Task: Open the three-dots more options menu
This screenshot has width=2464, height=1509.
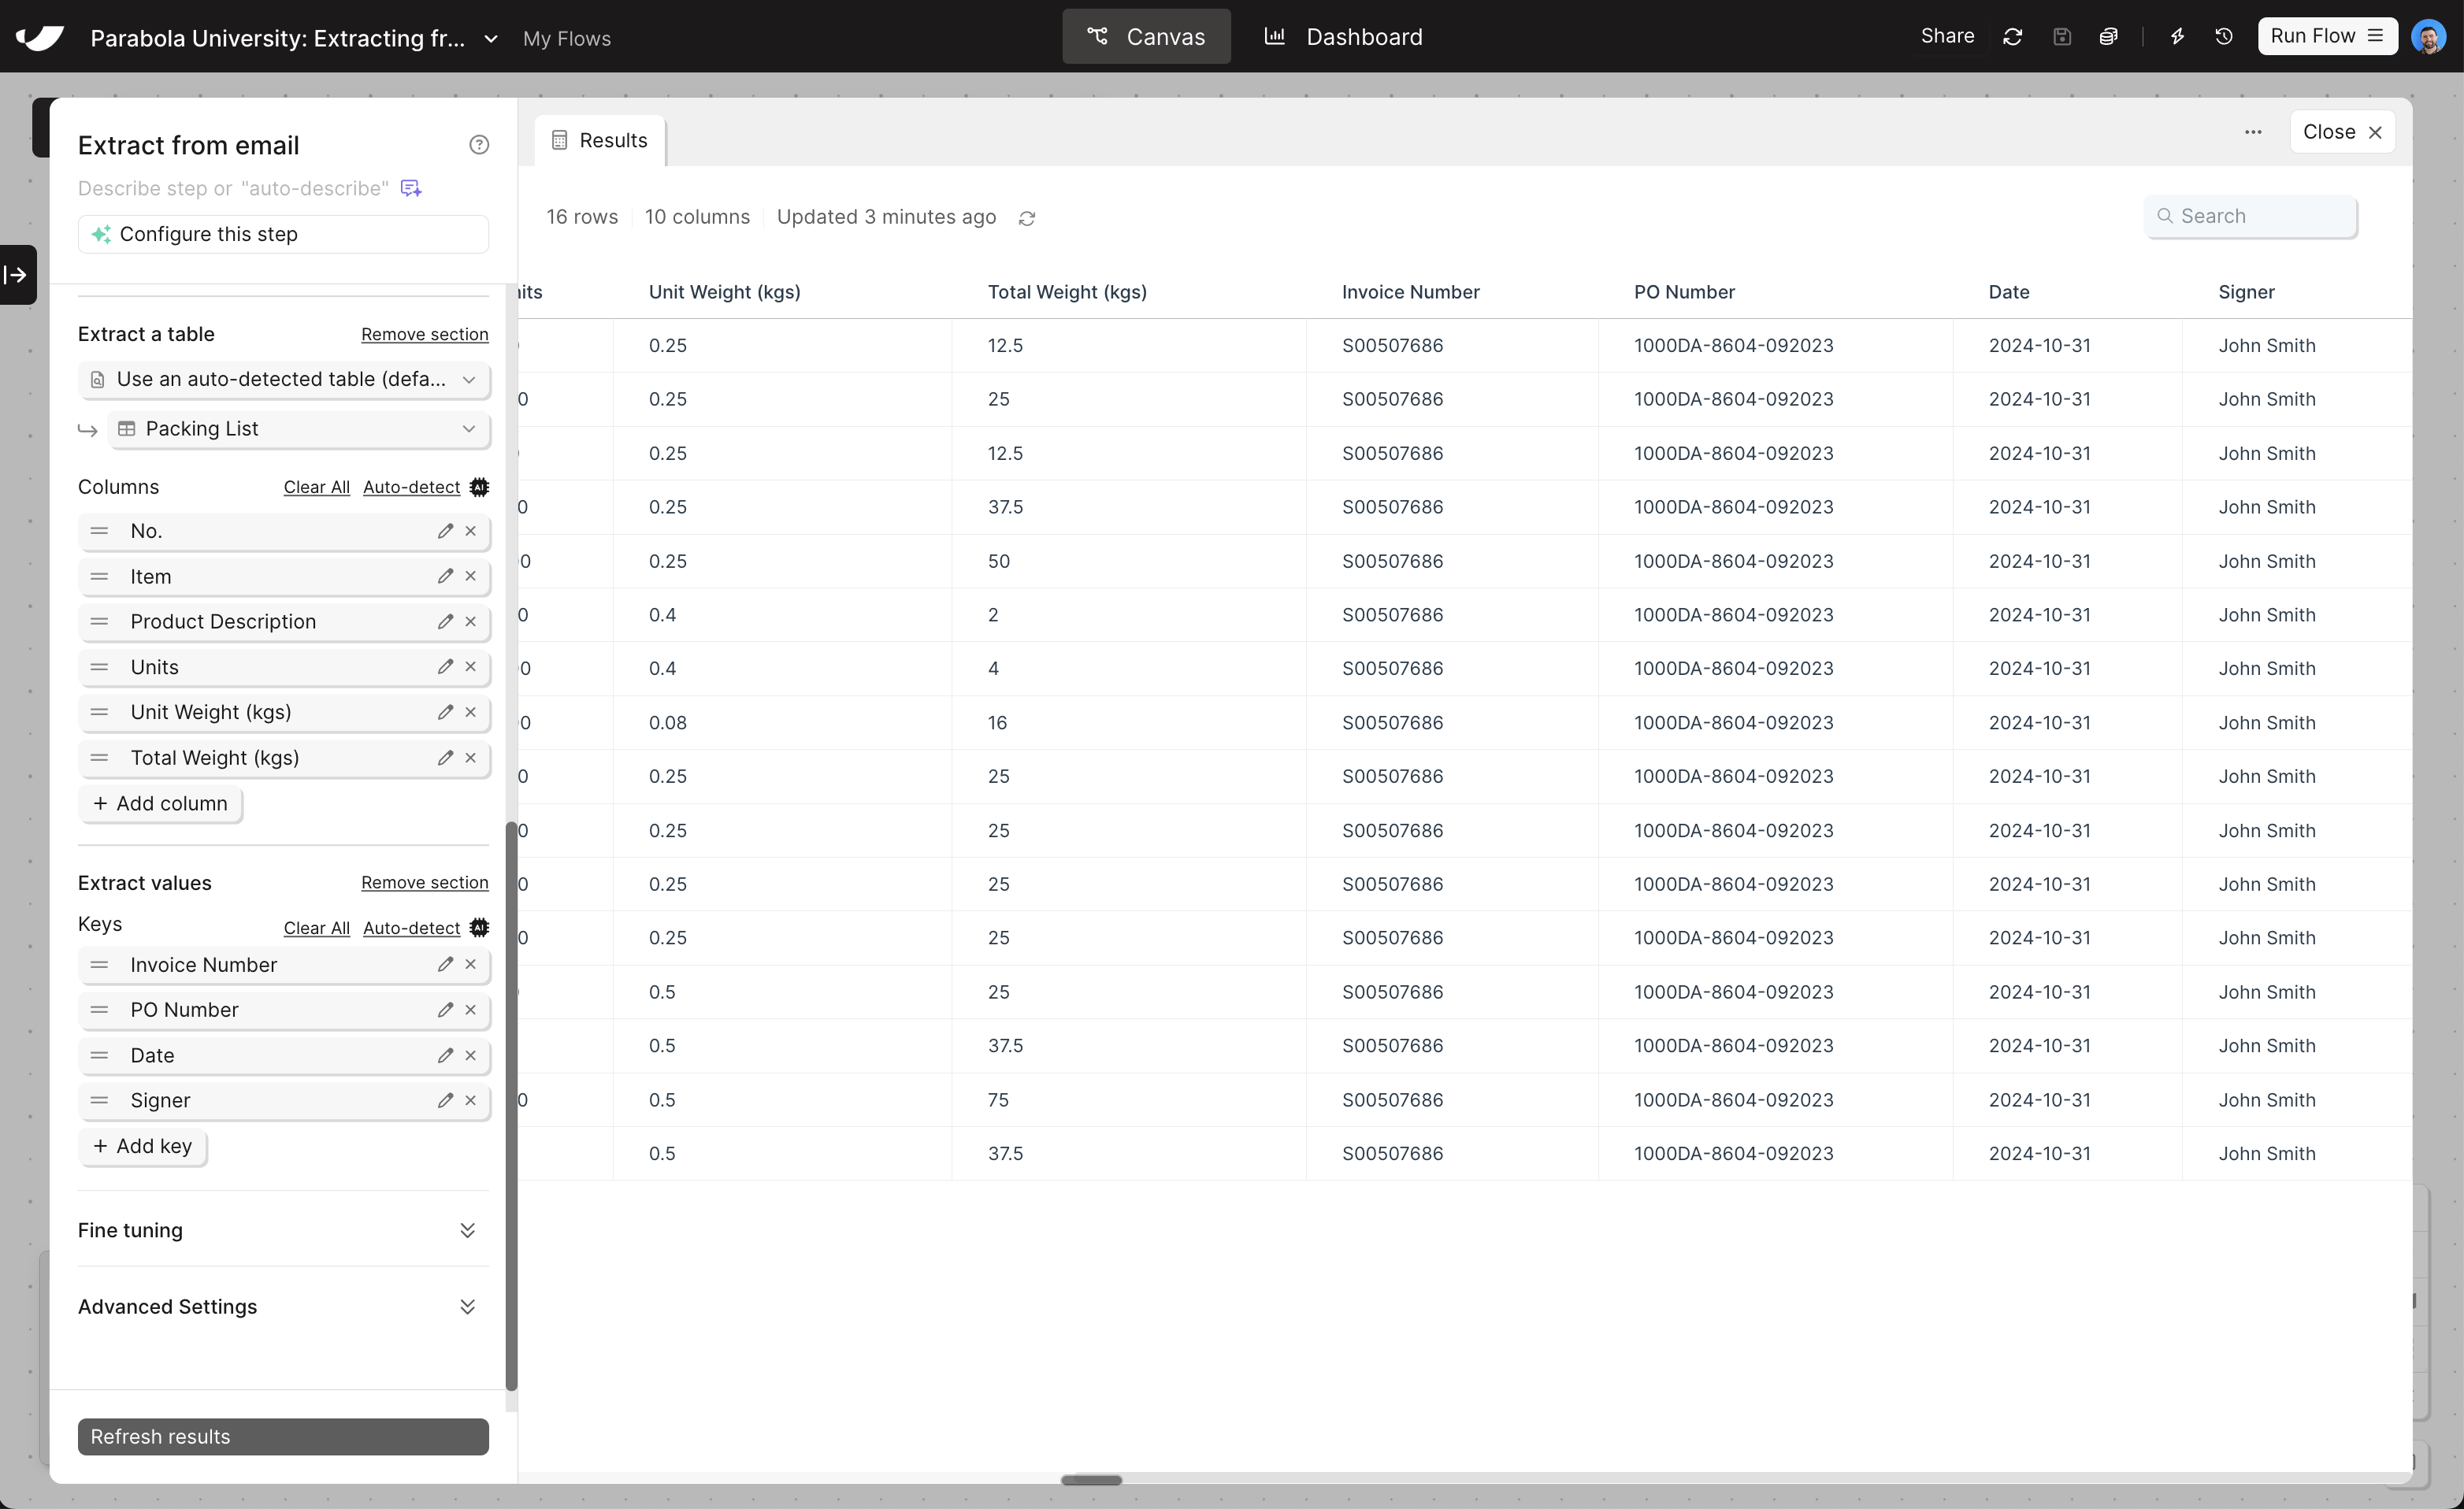Action: coord(2253,132)
